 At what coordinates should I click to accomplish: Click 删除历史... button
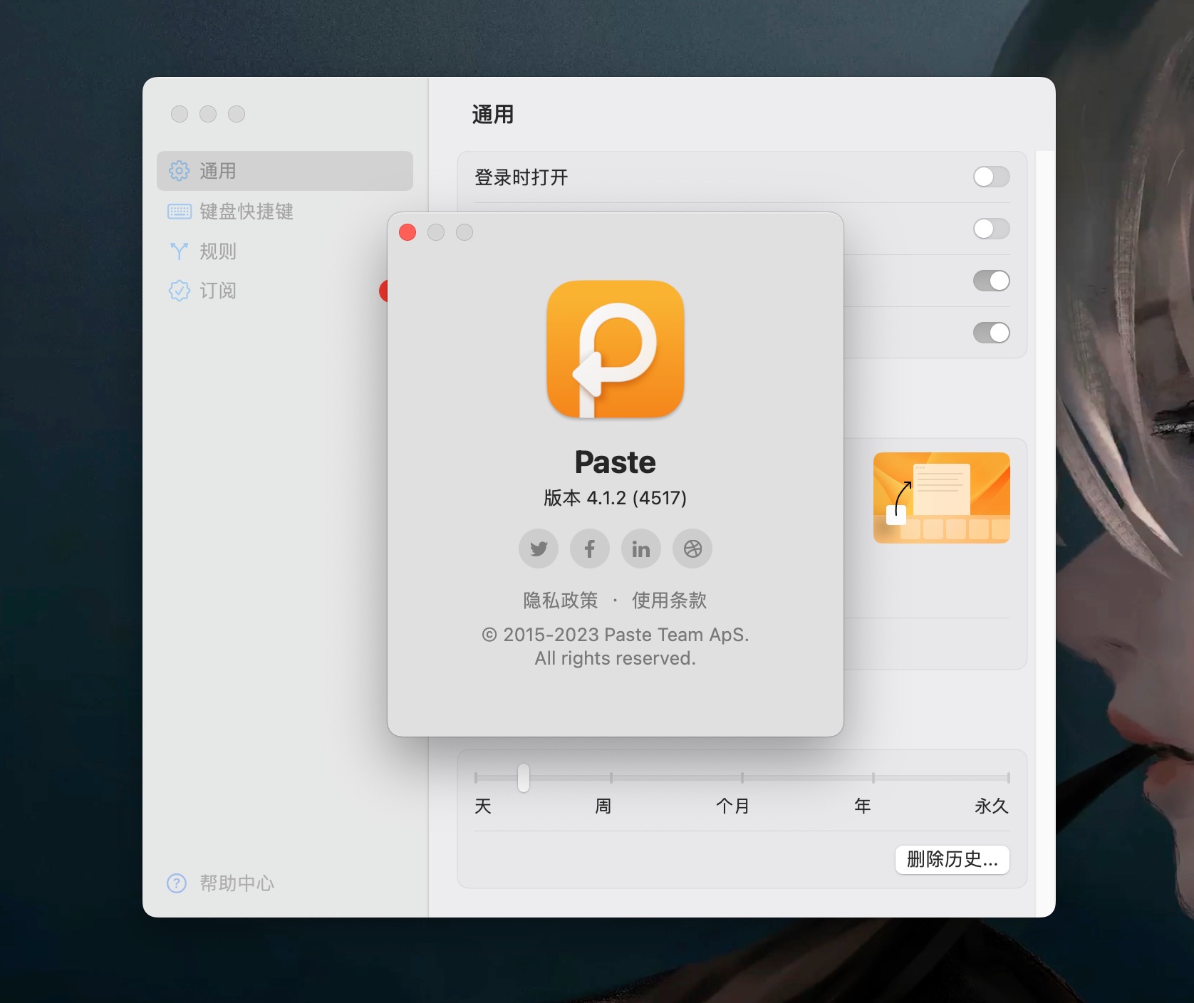(952, 860)
